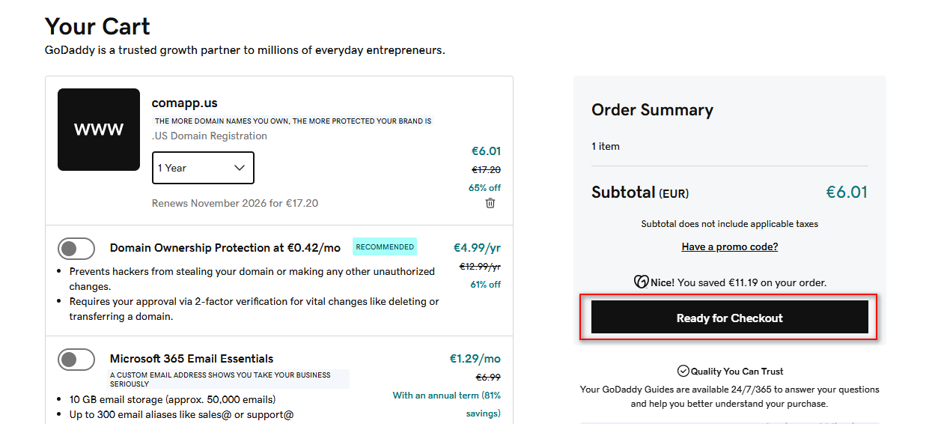Click the comapp.us domain name

184,103
